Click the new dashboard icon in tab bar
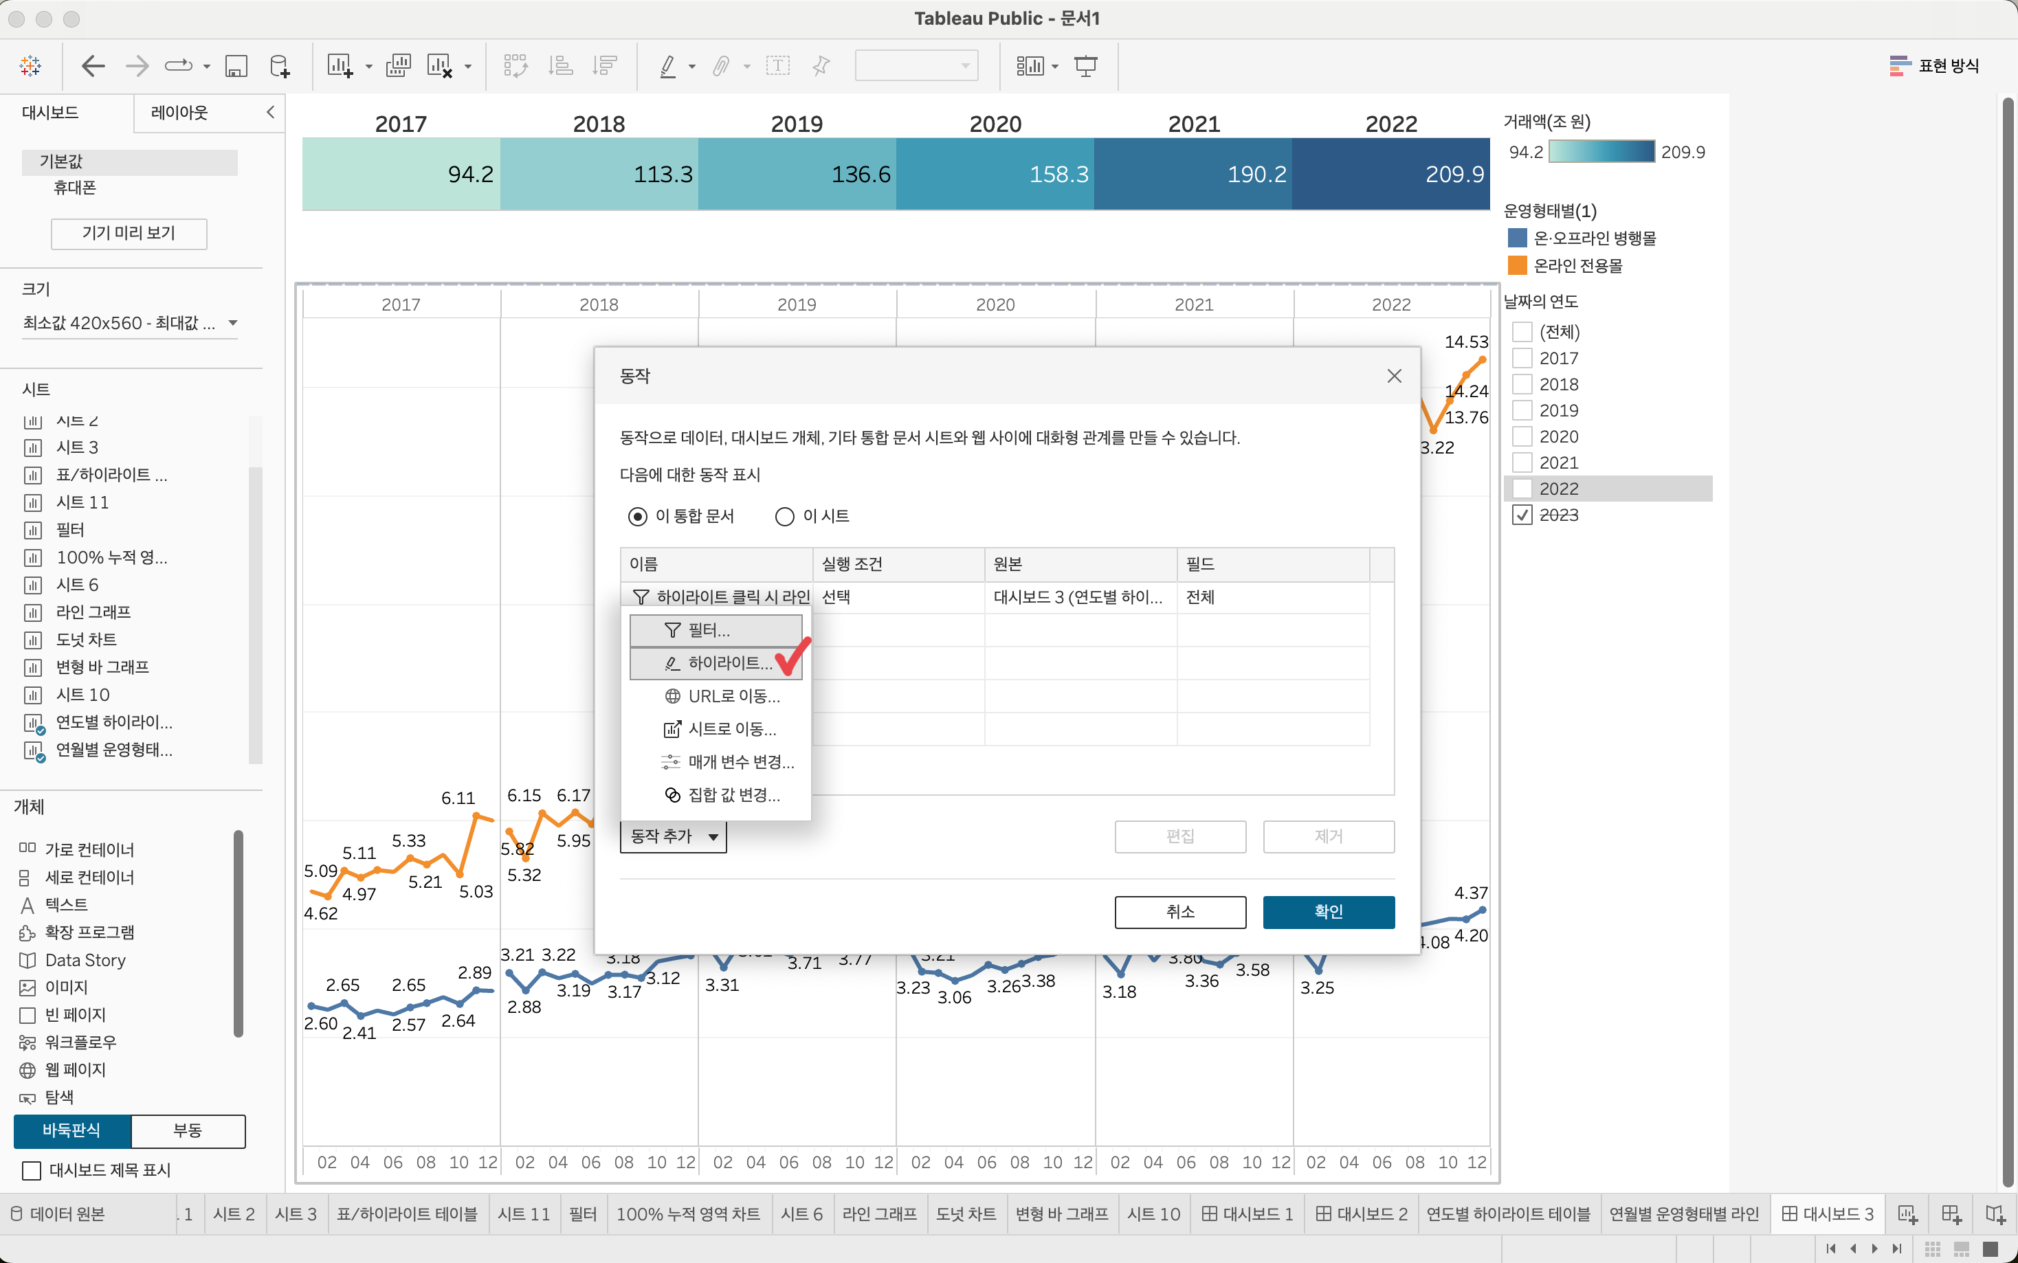The image size is (2018, 1263). 1951,1214
